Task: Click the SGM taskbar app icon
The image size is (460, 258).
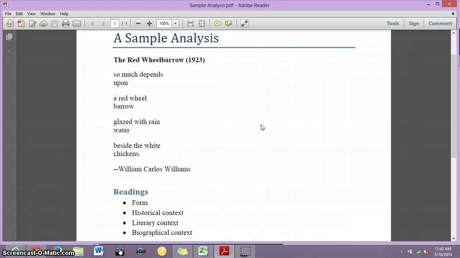Action: 141,251
